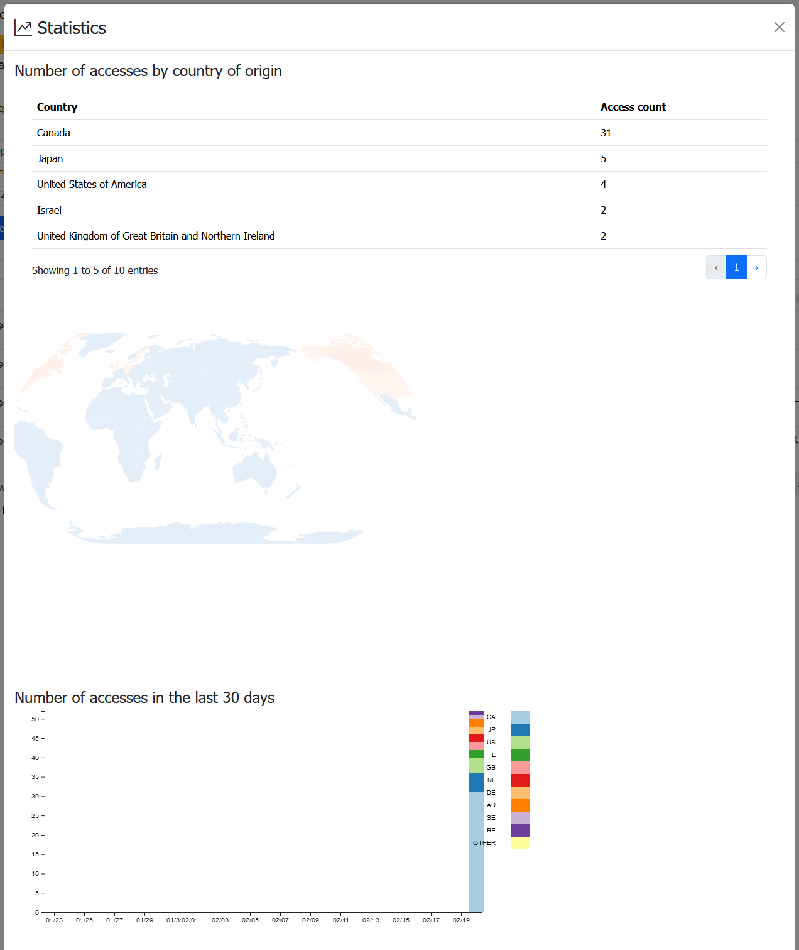This screenshot has height=950, width=799.
Task: Click the world map visualization
Action: [x=215, y=438]
